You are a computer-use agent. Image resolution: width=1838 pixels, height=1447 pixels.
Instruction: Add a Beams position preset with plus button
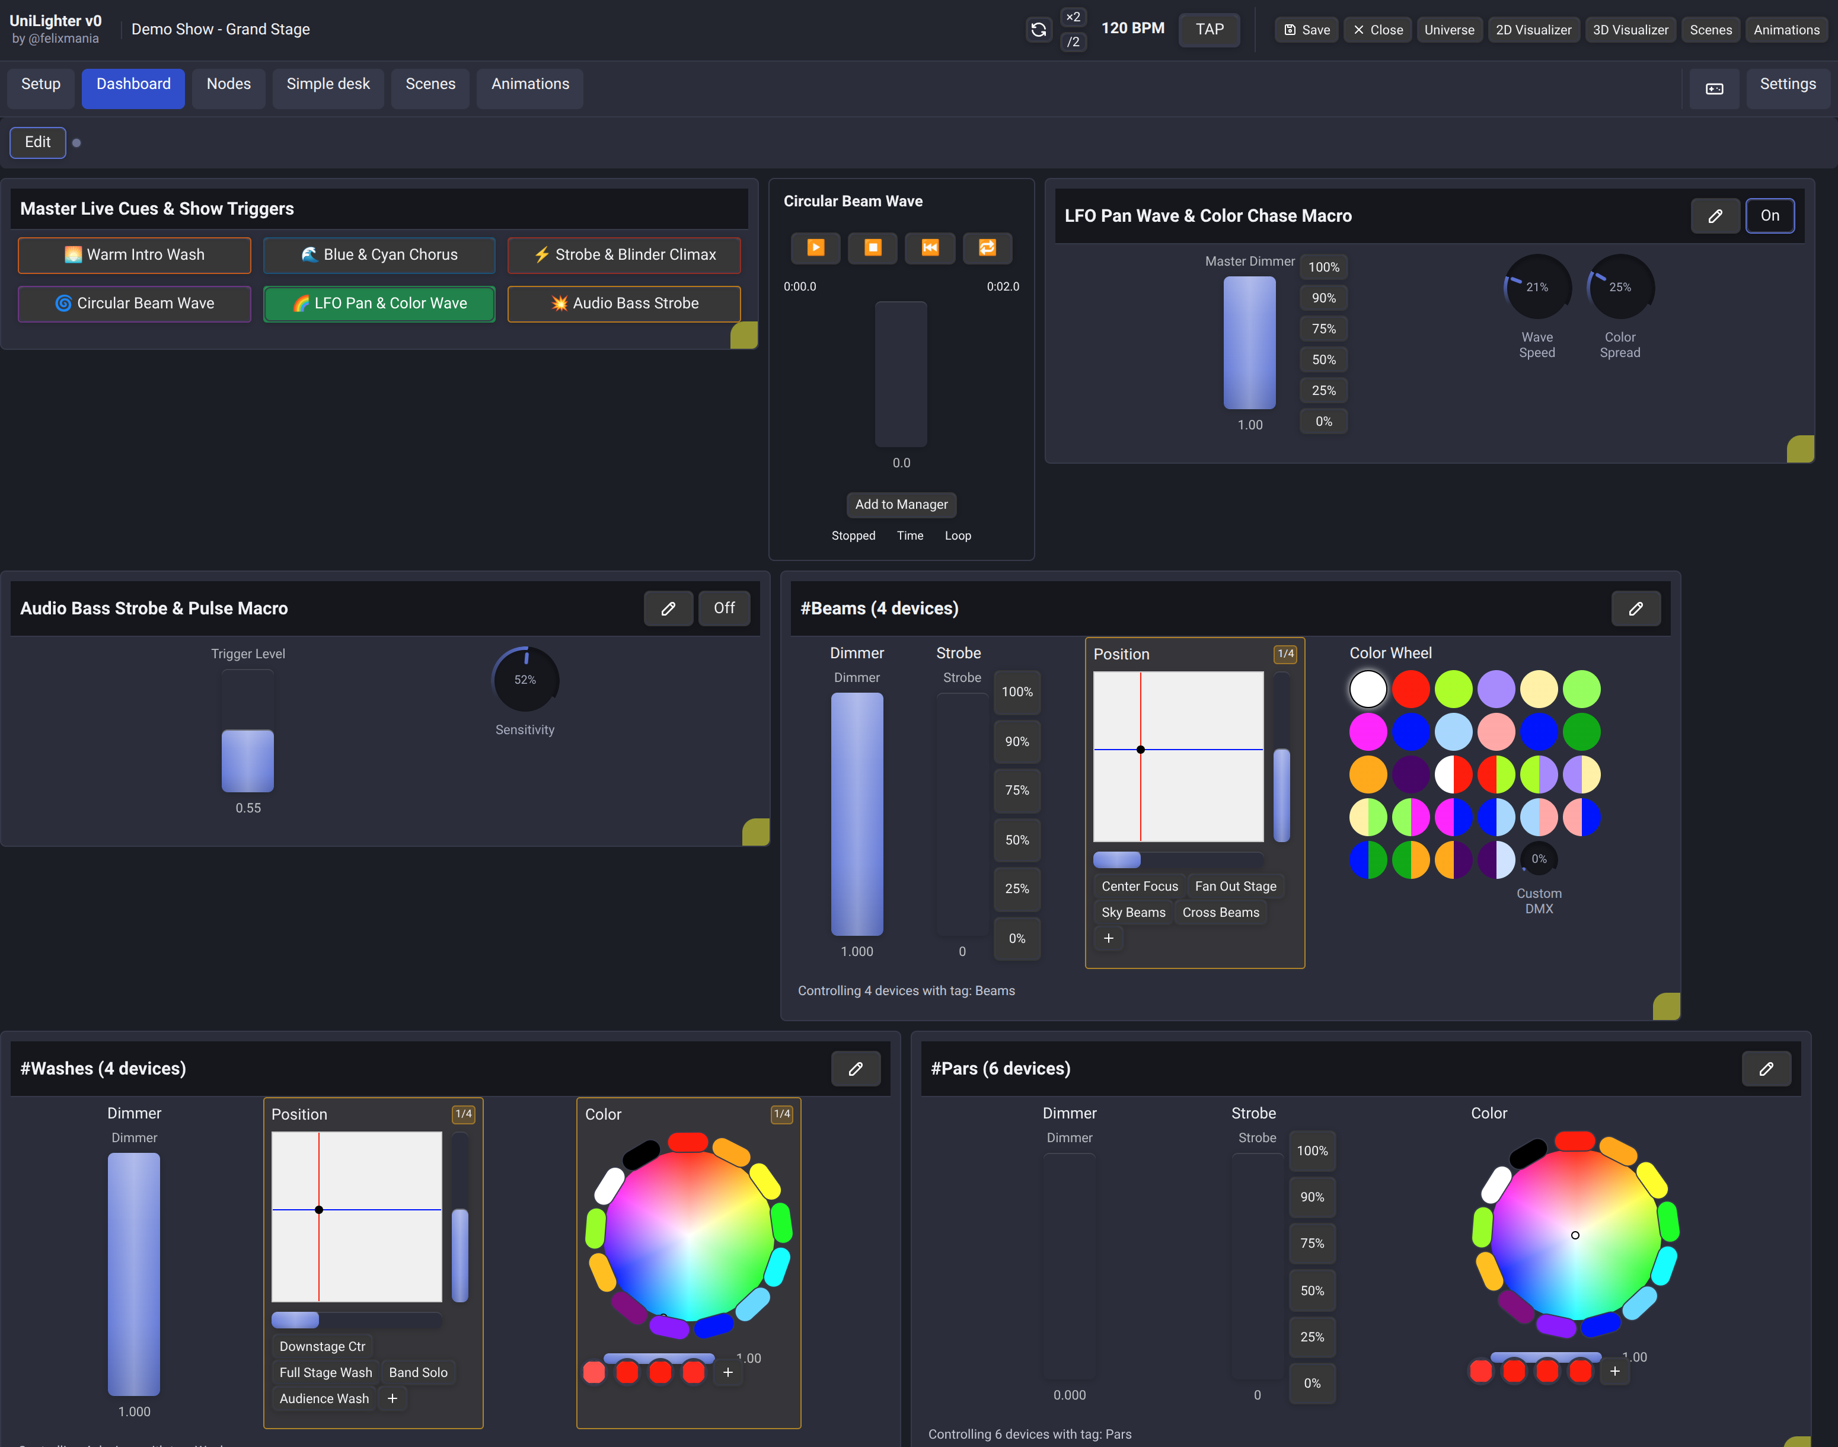pos(1109,938)
